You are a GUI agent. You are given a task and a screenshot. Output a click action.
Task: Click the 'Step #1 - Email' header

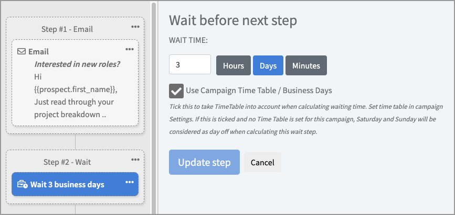pos(67,29)
